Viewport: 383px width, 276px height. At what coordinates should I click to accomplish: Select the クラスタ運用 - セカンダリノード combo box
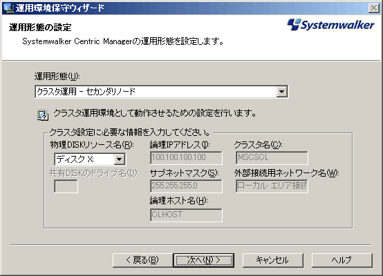point(162,92)
